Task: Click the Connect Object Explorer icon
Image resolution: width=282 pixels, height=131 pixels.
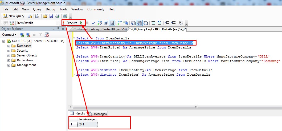Action: coord(22,35)
